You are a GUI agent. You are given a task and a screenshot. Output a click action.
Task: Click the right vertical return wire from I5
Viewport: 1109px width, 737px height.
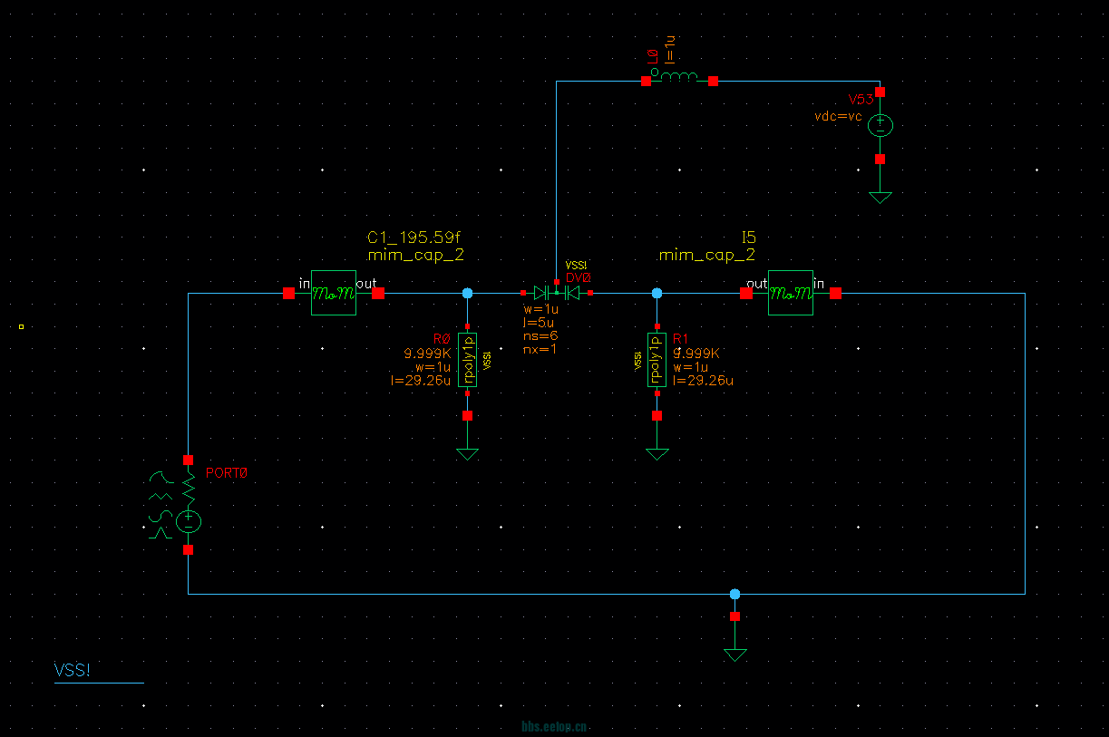pos(1025,444)
